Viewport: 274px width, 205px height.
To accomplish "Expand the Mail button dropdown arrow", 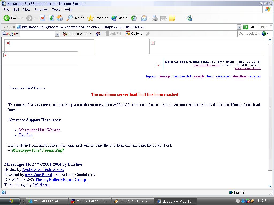I will (149, 18).
